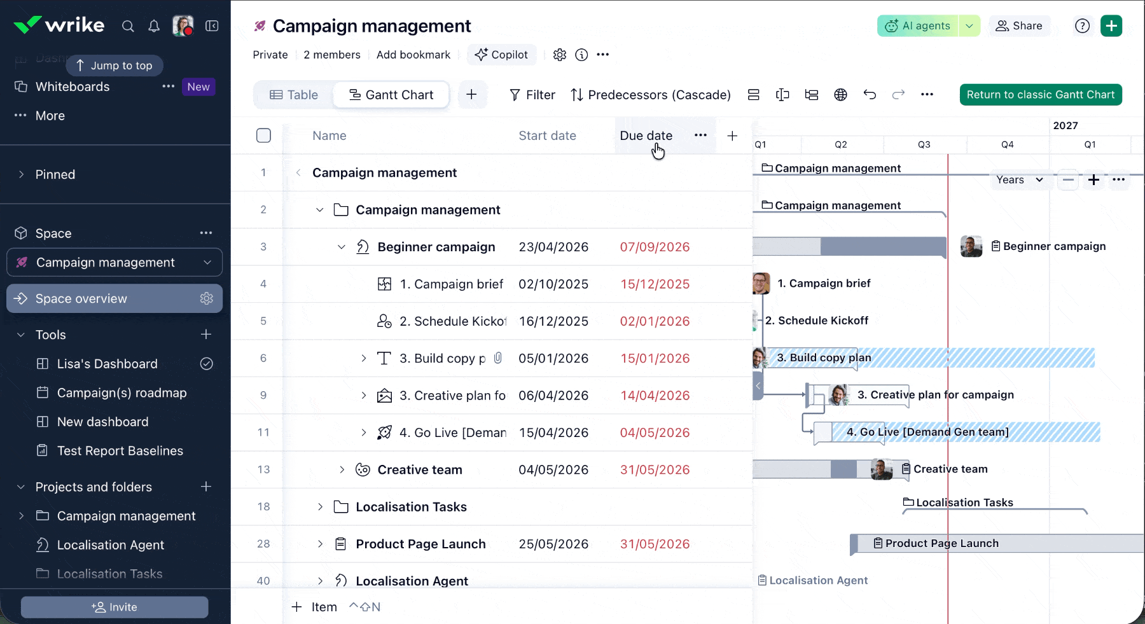Open AI agents dropdown arrow
The image size is (1145, 624).
point(969,26)
